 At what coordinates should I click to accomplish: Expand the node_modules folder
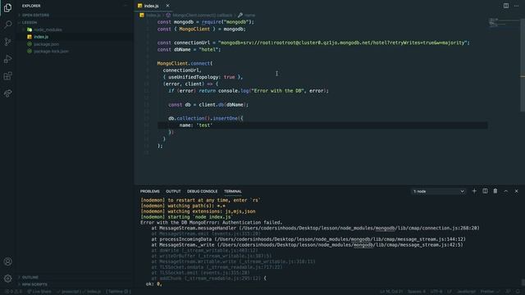point(48,29)
